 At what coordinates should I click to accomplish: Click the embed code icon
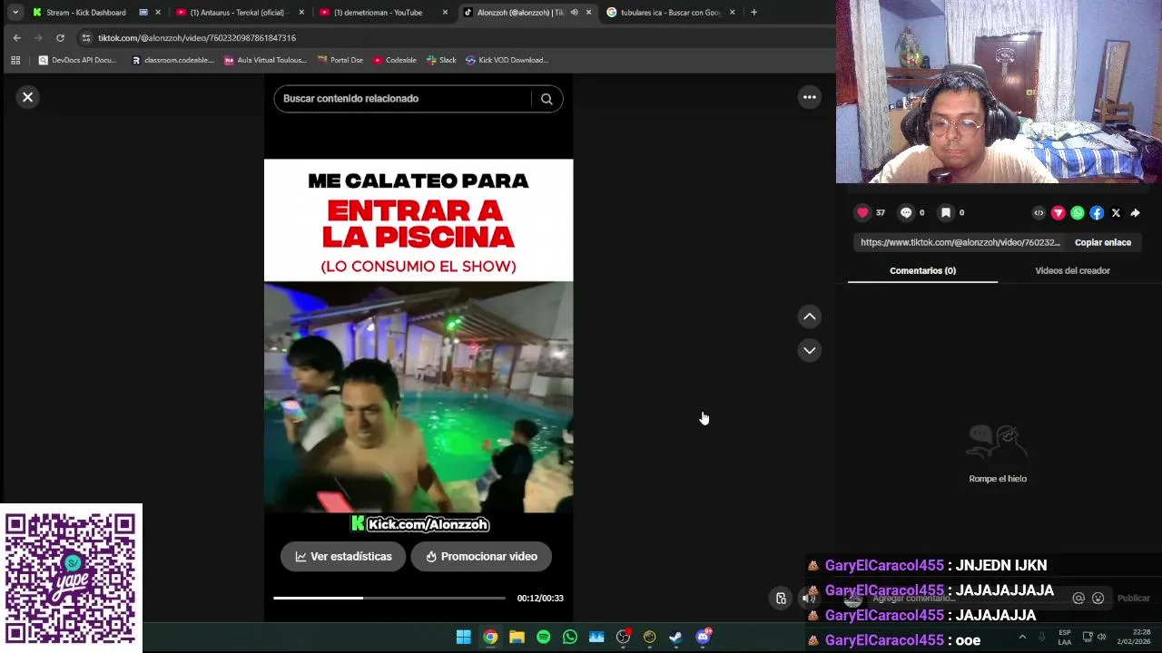coord(1039,213)
